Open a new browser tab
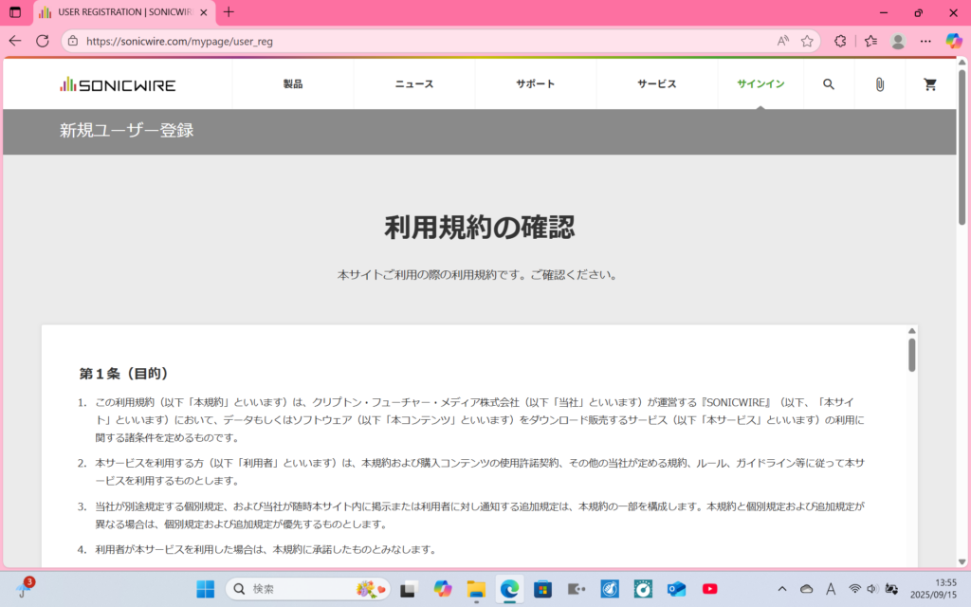This screenshot has width=971, height=607. pos(229,12)
